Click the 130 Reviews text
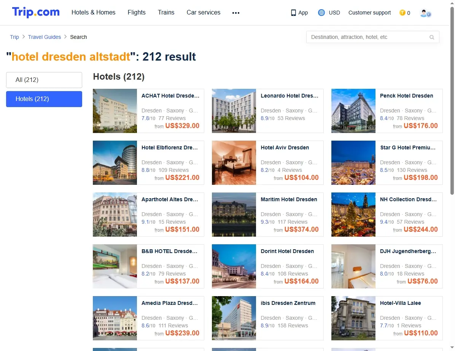The width and height of the screenshot is (455, 351). [412, 170]
